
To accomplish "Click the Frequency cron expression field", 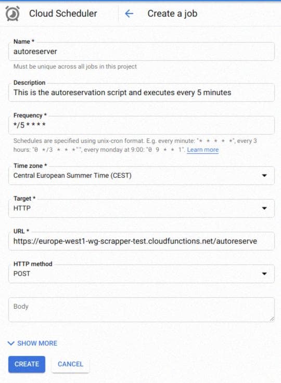I will [142, 125].
